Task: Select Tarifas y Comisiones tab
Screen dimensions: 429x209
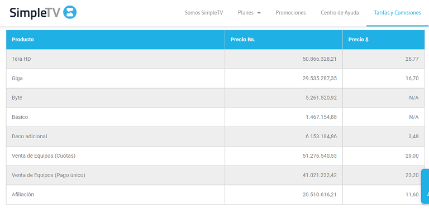Action: pyautogui.click(x=398, y=13)
